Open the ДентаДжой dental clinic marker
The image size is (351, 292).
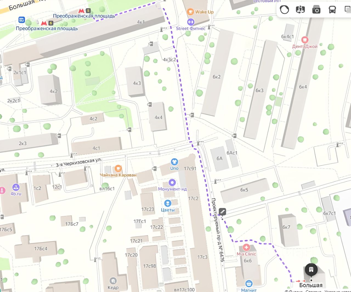(305, 40)
